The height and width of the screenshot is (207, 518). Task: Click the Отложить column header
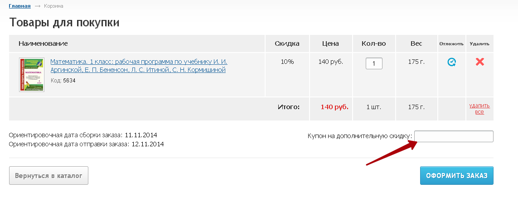point(451,44)
